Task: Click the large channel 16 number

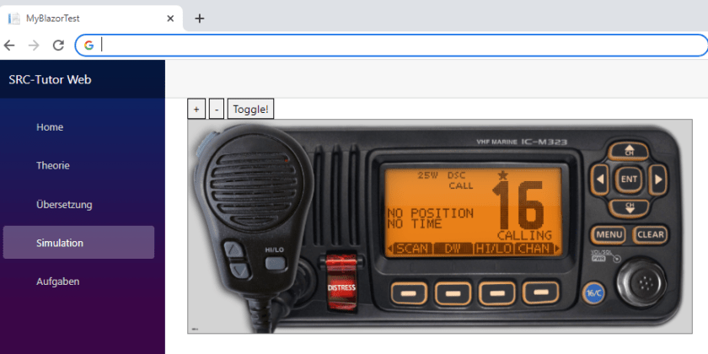Action: (518, 204)
